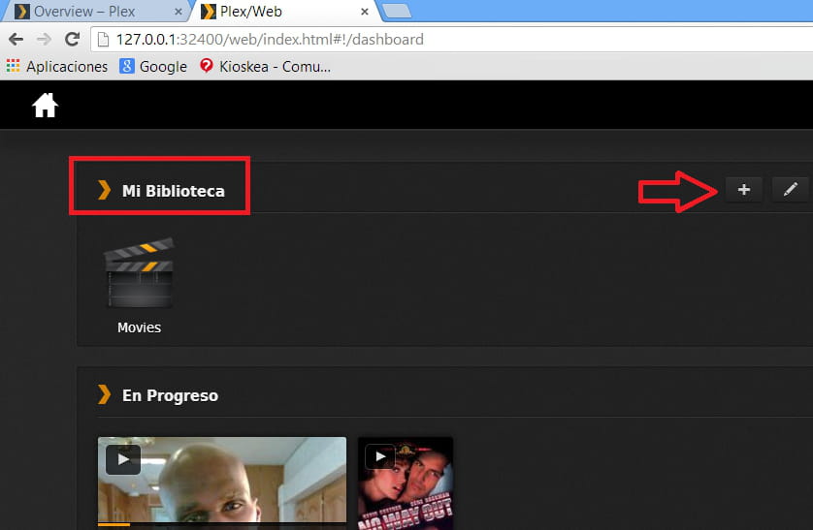
Task: Expand the En Progreso section chevron
Action: point(105,395)
